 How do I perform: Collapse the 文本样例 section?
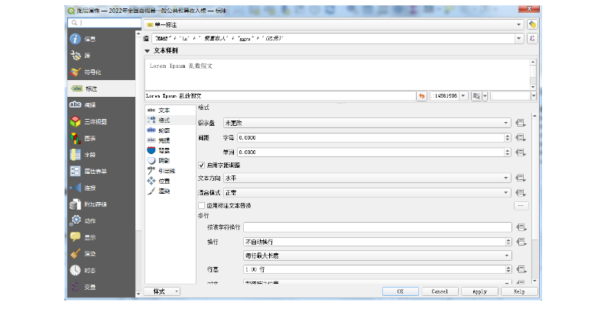point(148,51)
